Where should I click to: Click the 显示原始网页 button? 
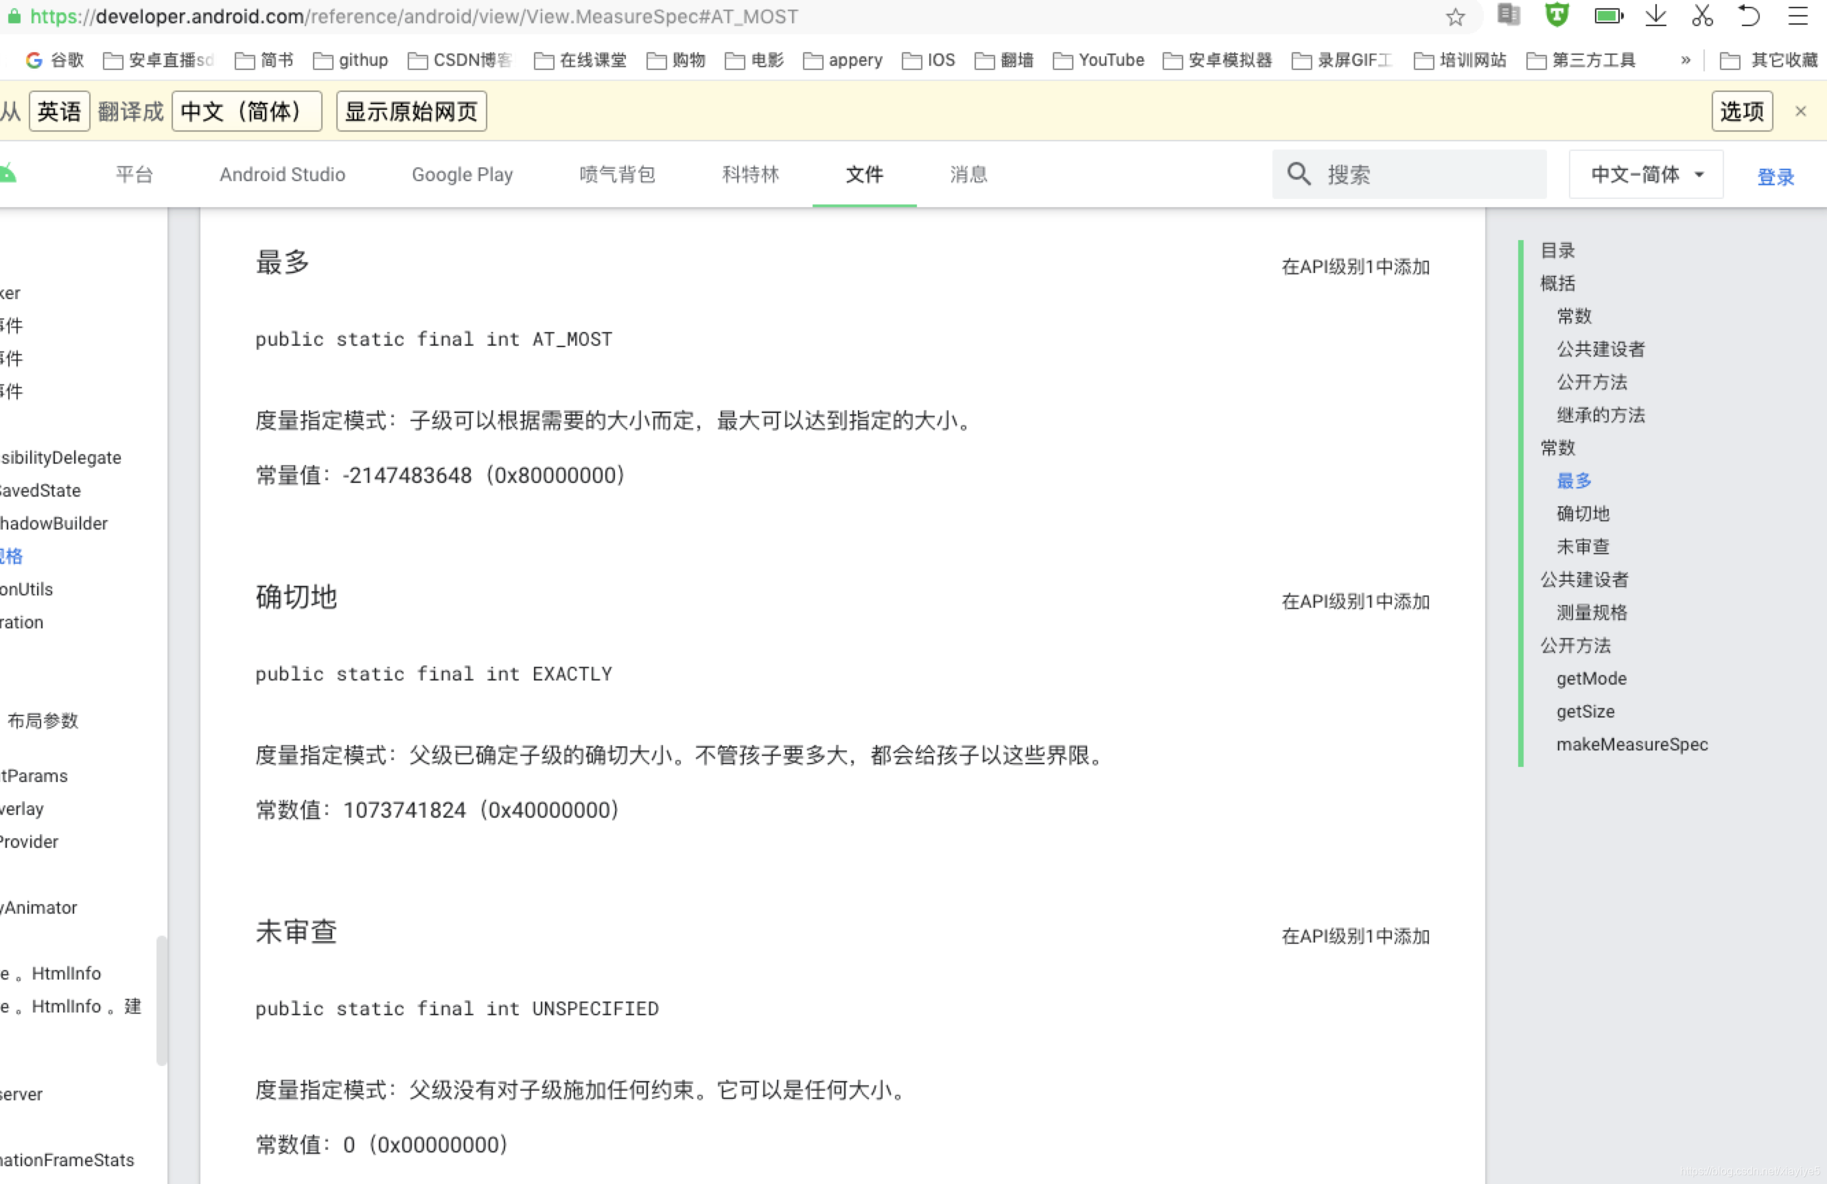pyautogui.click(x=410, y=111)
